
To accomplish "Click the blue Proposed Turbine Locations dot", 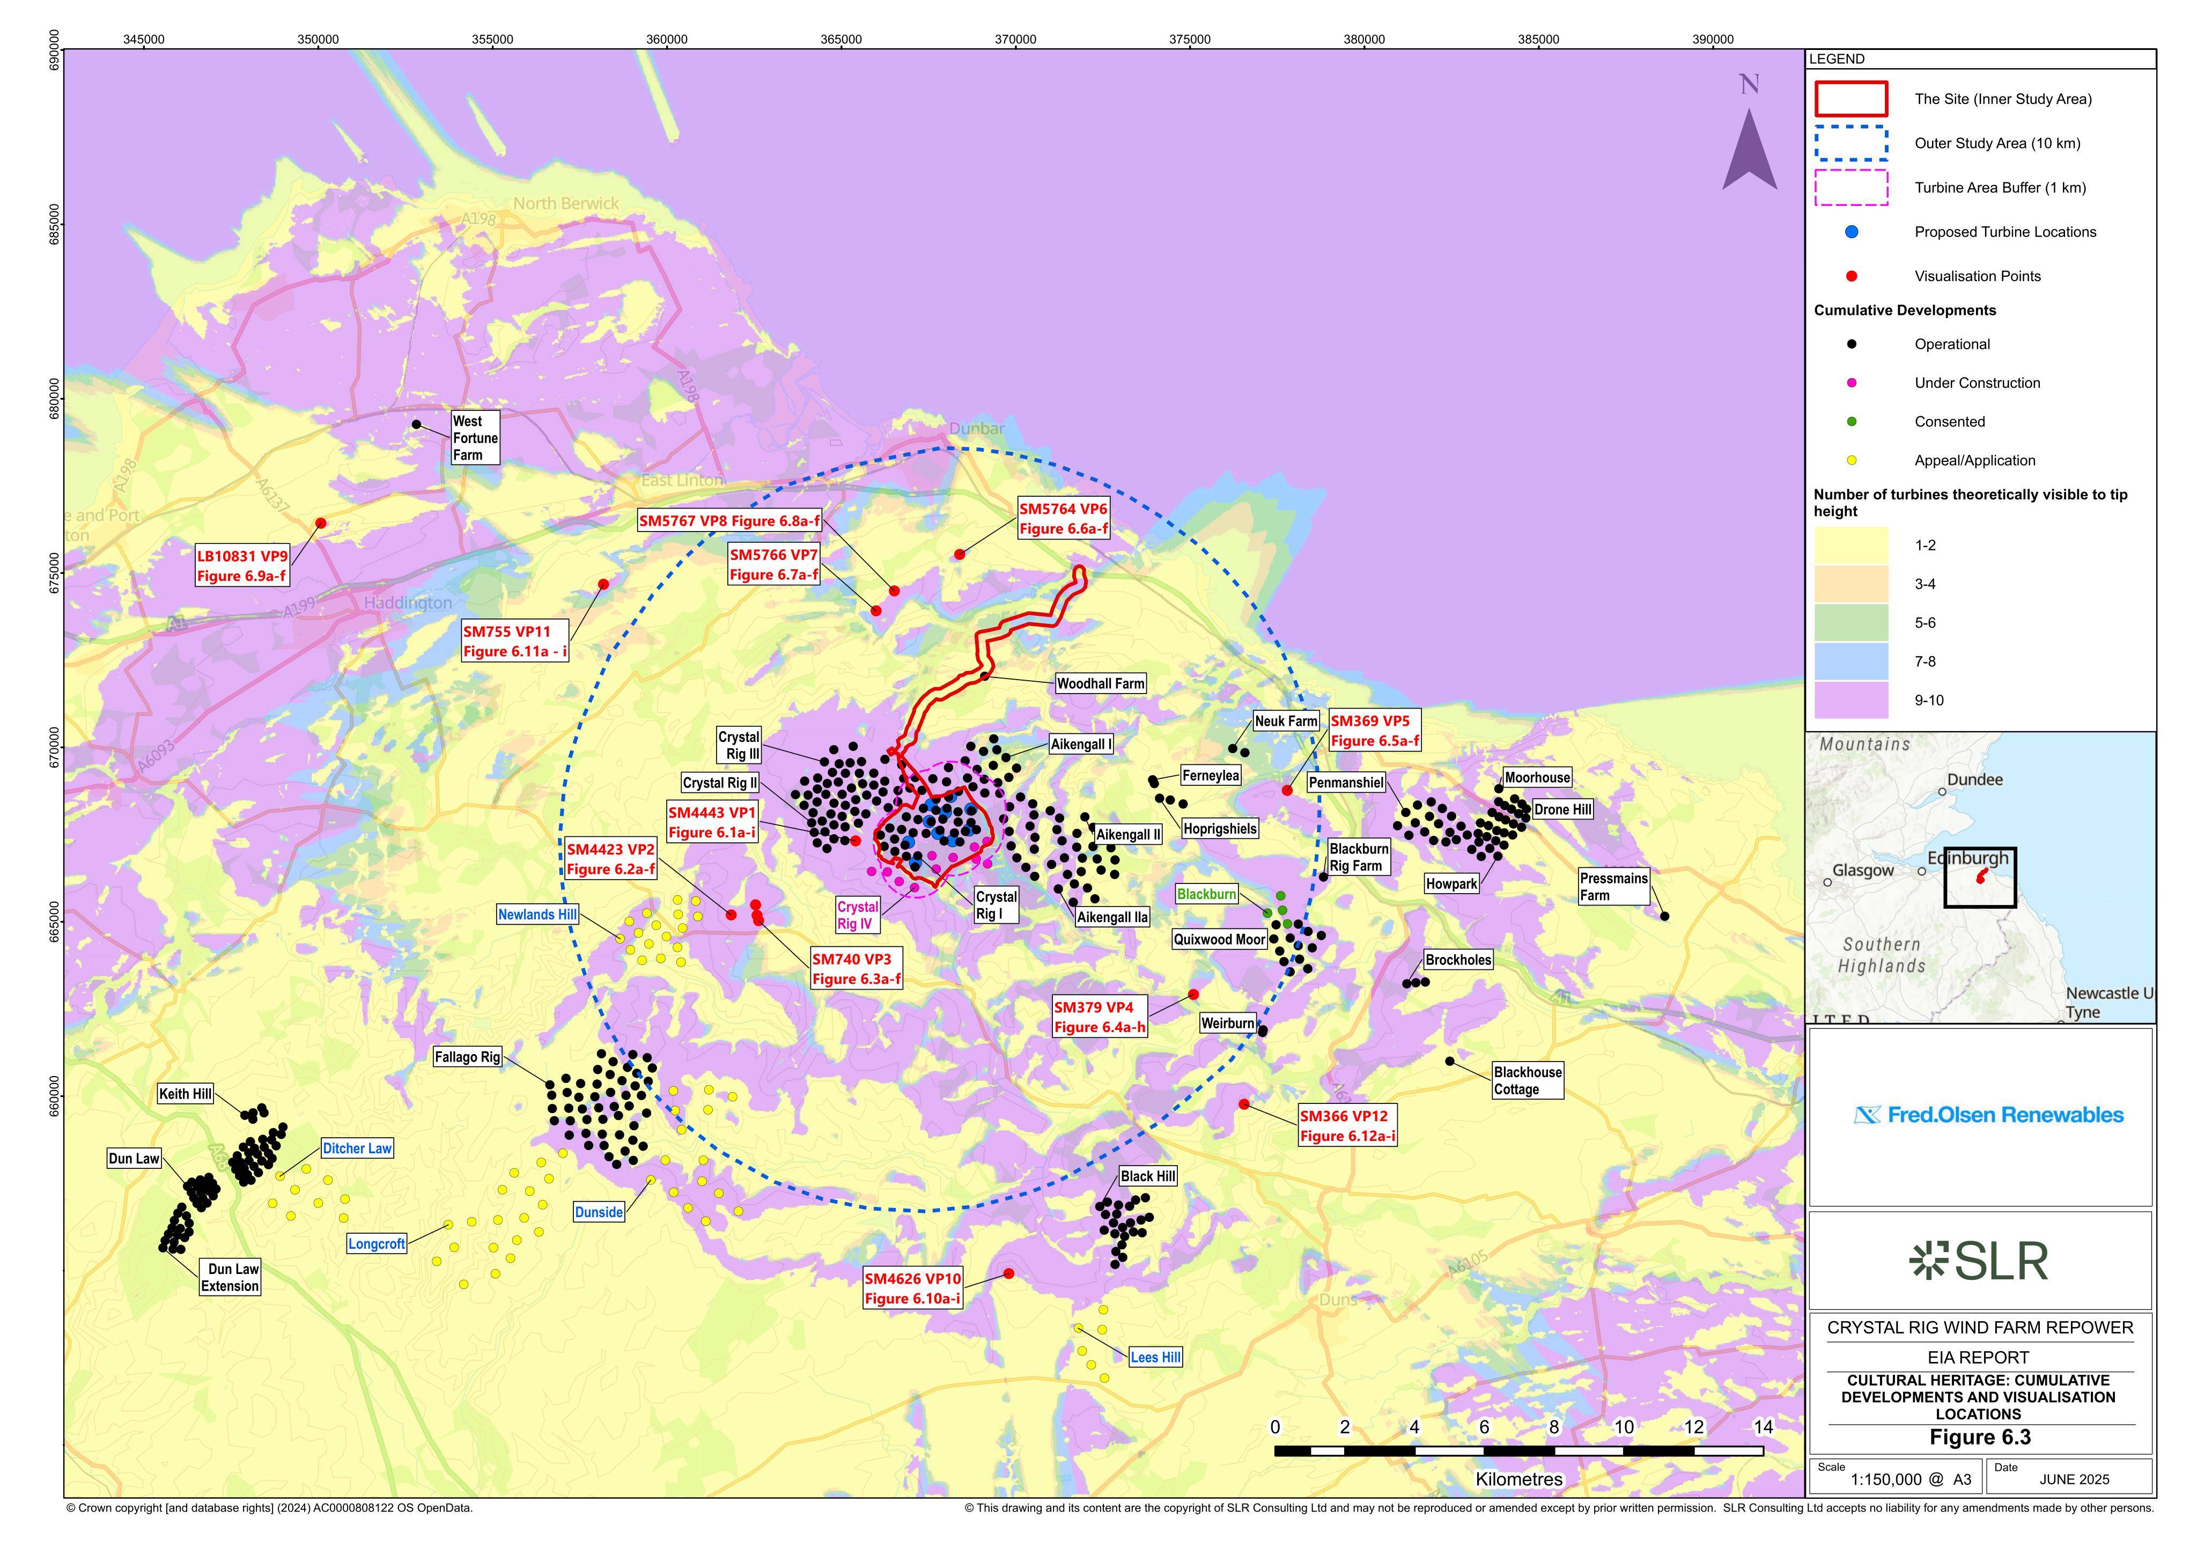I will point(1852,232).
